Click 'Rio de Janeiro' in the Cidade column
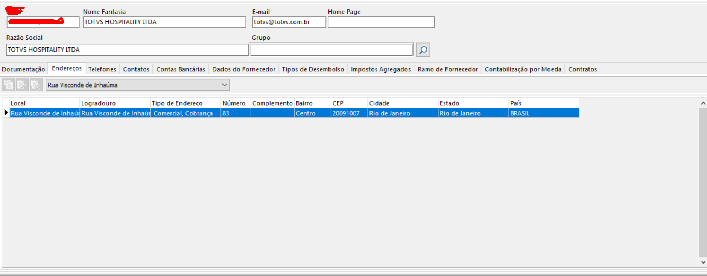Viewport: 707px width, 276px height. point(403,113)
